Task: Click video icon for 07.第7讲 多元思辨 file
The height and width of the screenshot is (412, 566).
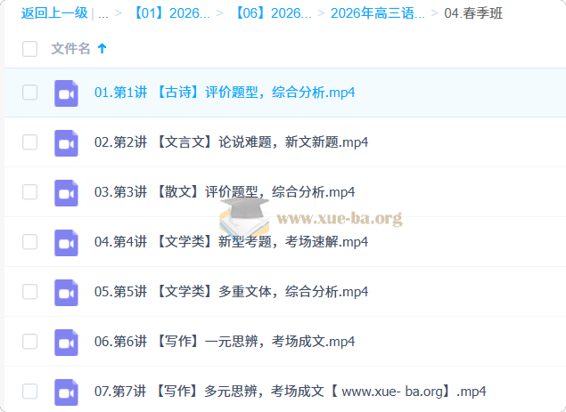Action: [66, 392]
